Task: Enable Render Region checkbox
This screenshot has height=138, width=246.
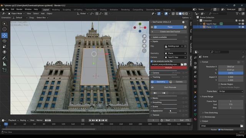Action: click(219, 84)
